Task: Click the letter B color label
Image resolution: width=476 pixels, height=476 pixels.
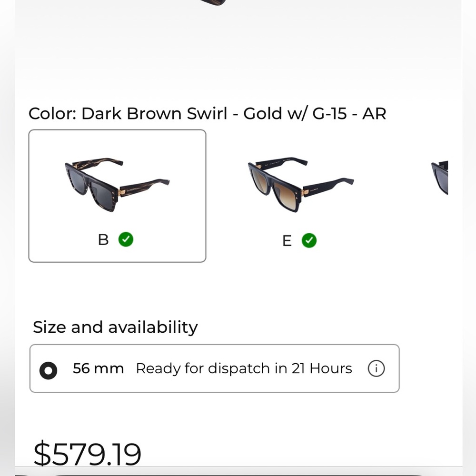Action: (x=103, y=240)
